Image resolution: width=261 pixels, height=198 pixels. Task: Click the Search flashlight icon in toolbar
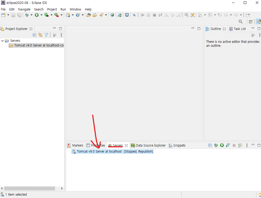[101, 15]
